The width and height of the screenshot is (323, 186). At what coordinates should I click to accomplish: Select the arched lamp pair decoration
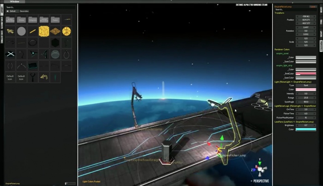(21, 66)
